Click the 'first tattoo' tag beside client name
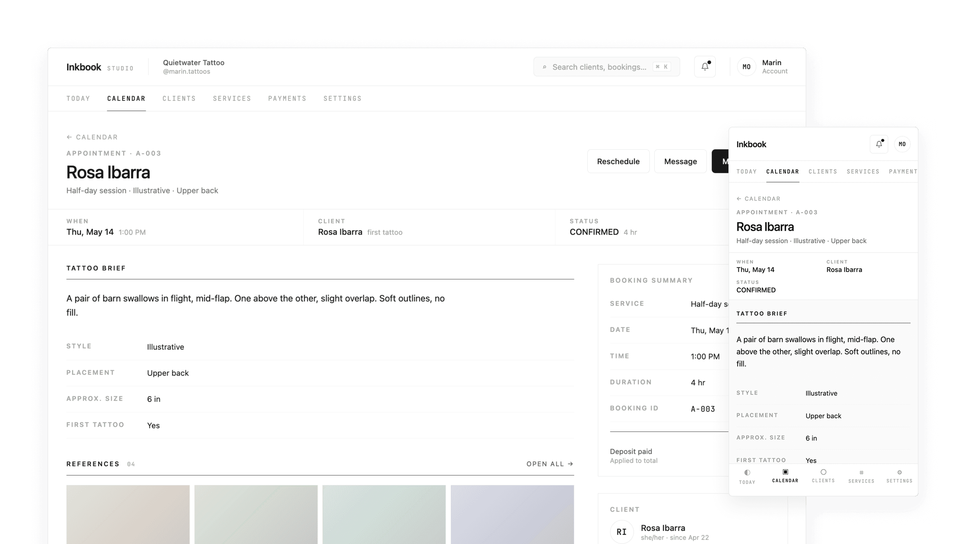The image size is (966, 544). 385,232
